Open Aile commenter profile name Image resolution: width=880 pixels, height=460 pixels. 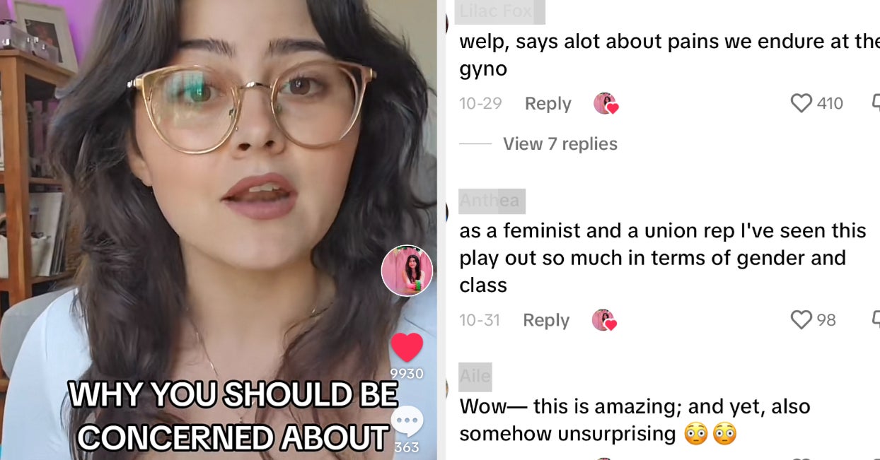tap(475, 377)
